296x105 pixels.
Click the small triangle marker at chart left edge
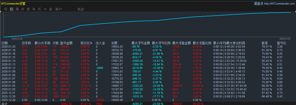[1, 12]
